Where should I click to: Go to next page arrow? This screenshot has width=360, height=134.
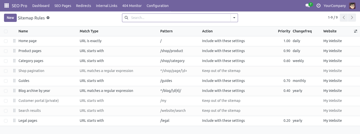352,18
